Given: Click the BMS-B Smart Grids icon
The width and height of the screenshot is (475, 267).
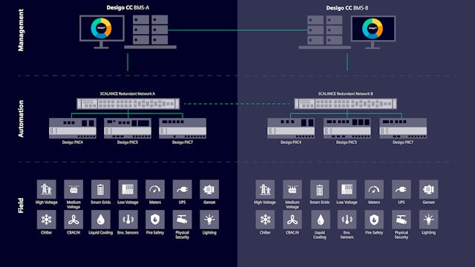Looking at the screenshot, I should [320, 189].
